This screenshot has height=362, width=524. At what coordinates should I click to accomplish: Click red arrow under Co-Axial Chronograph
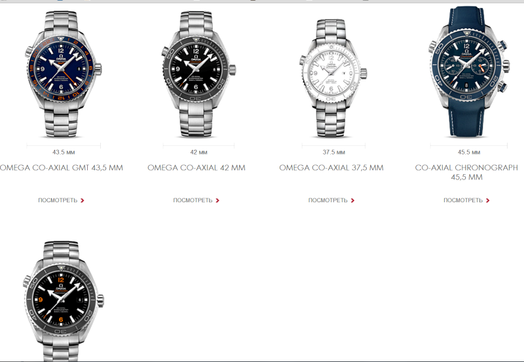coord(487,200)
